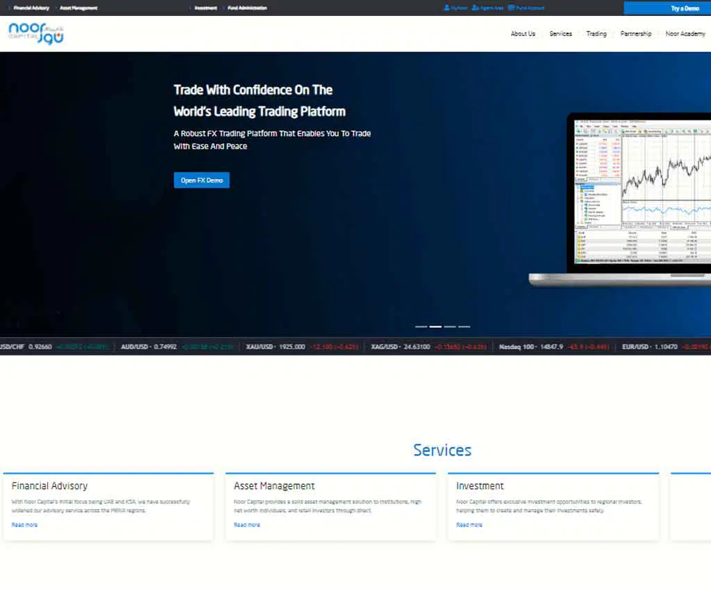This screenshot has height=589, width=711.
Task: Select the second carousel slide indicator
Action: pos(435,326)
